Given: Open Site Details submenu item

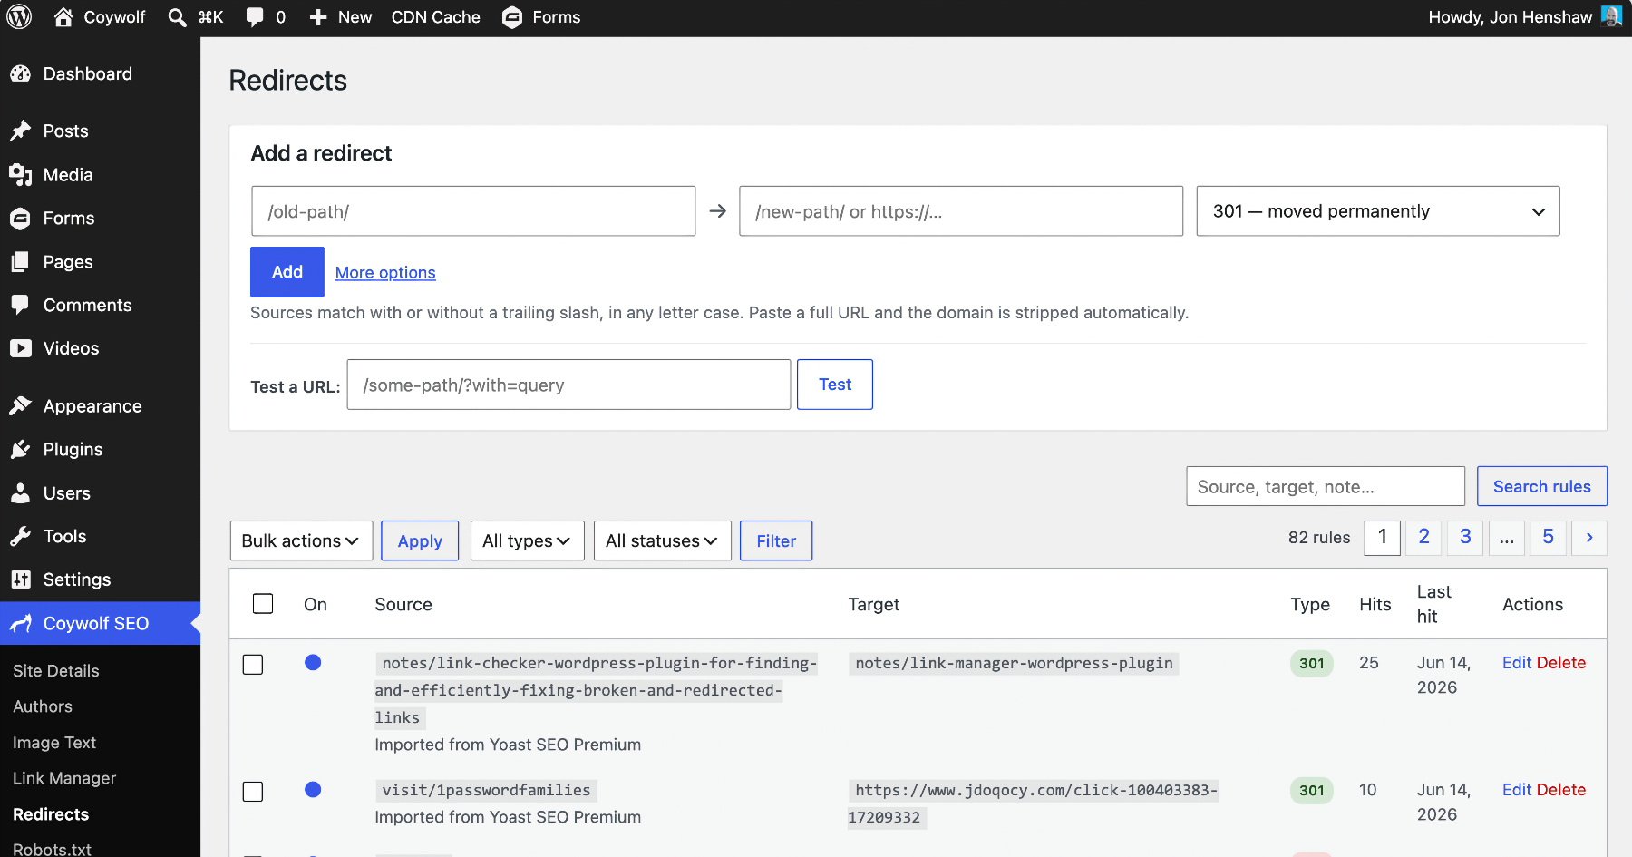Looking at the screenshot, I should (x=56, y=671).
